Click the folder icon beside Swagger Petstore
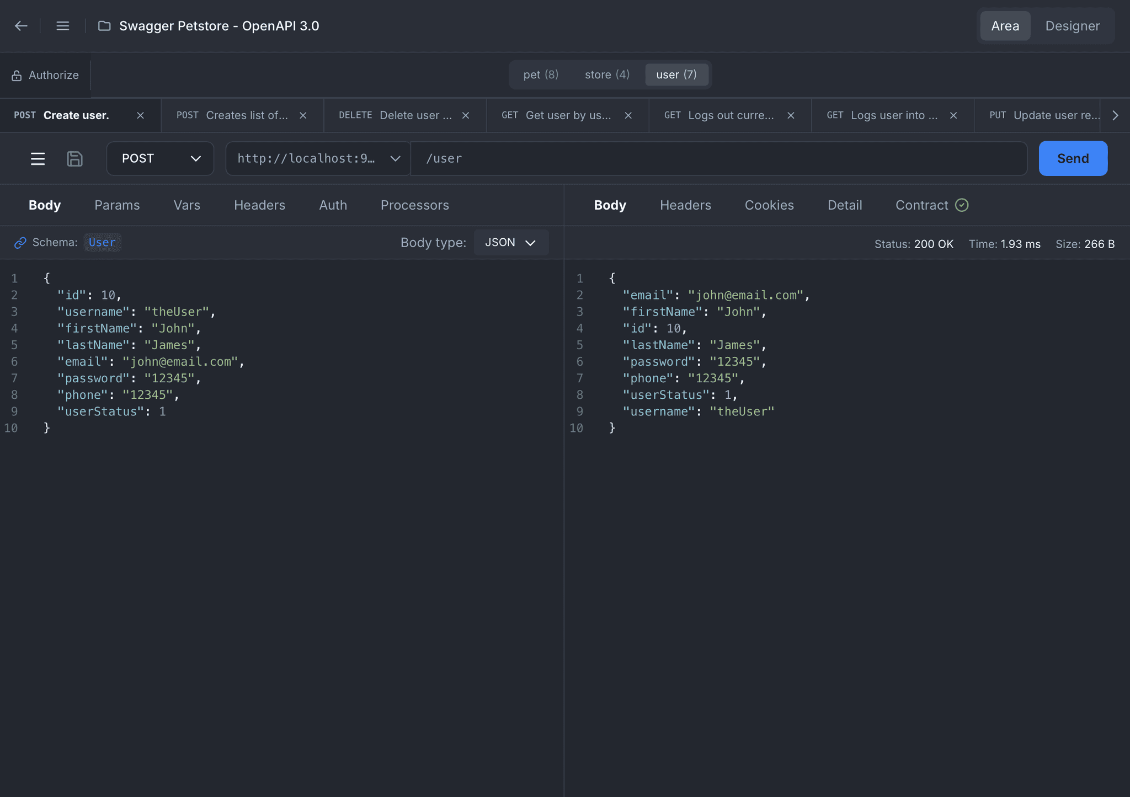 click(x=104, y=26)
